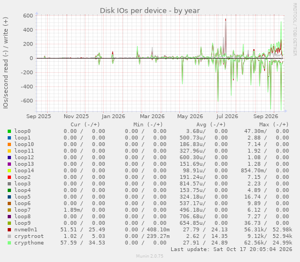Click the loop0 green legend swatch

click(9, 131)
